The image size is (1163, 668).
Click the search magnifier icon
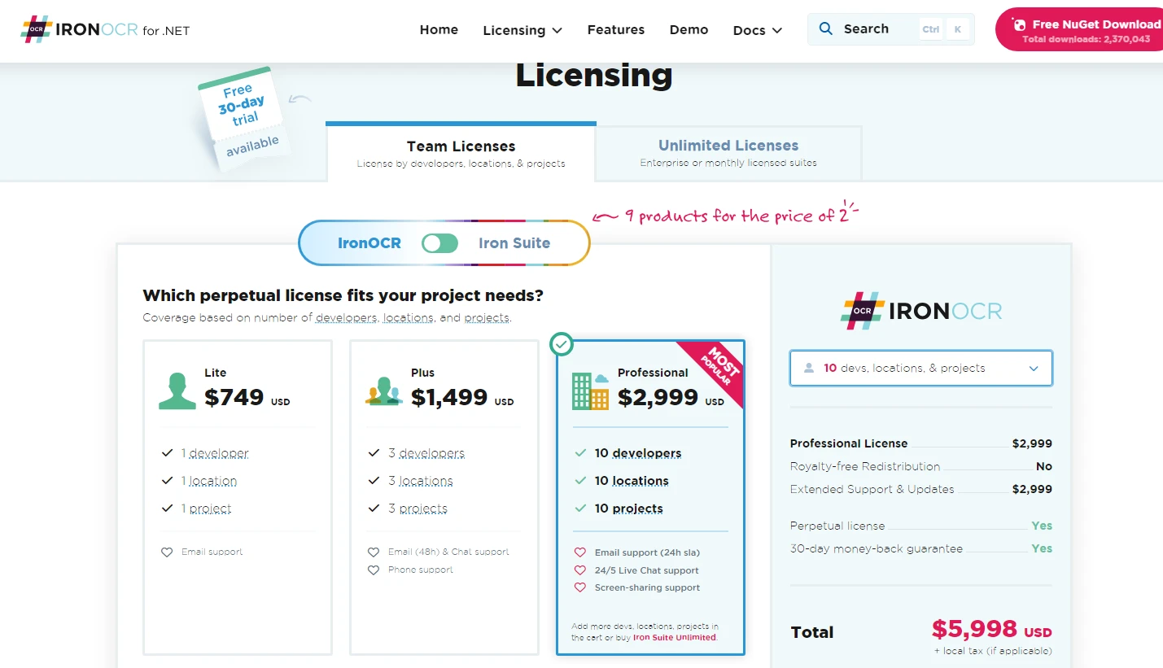(x=825, y=29)
